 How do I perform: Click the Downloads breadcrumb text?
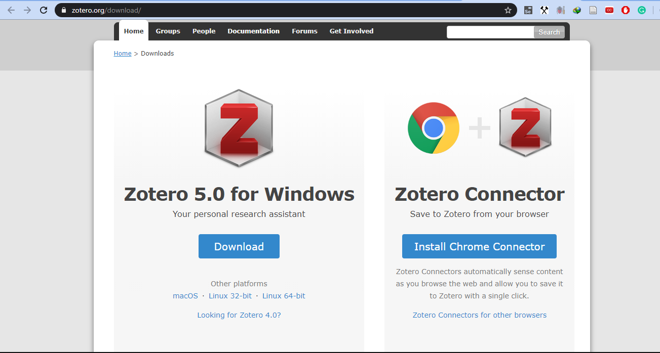[158, 54]
